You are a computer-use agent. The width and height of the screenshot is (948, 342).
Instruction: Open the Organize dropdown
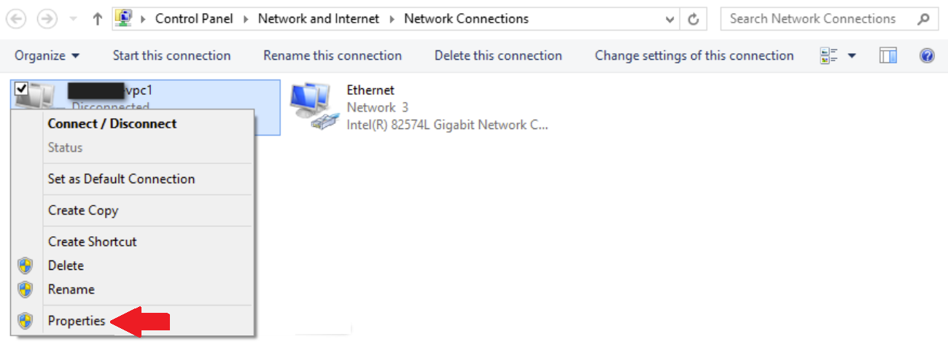click(x=47, y=56)
